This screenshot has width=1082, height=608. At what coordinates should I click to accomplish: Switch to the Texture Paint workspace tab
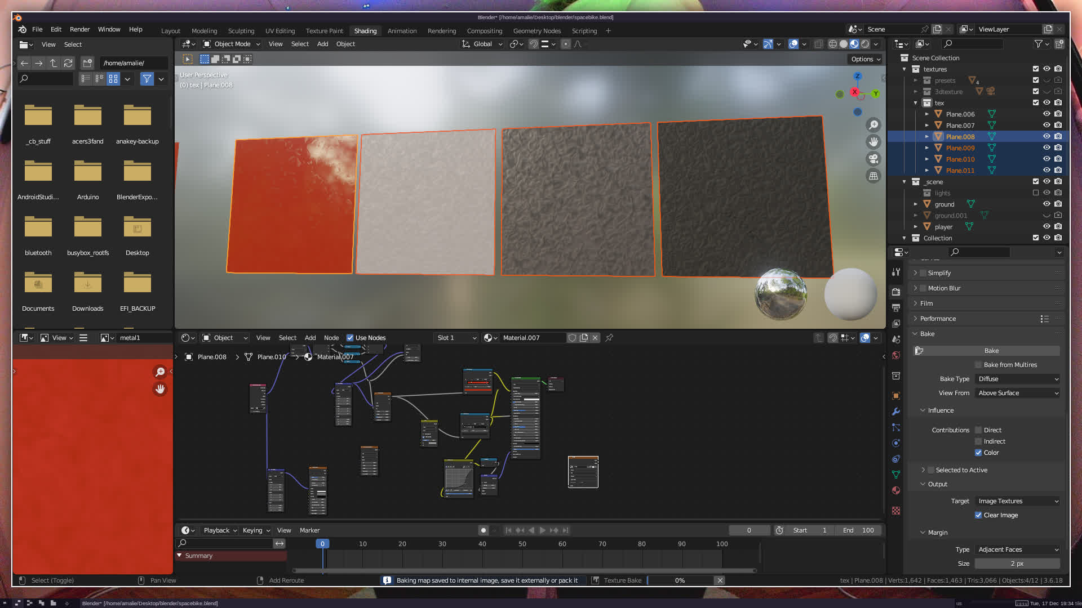324,31
